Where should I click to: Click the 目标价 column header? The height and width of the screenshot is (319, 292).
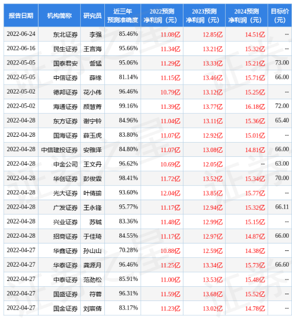click(279, 15)
